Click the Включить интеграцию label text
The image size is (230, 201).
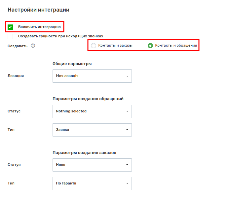click(x=39, y=27)
